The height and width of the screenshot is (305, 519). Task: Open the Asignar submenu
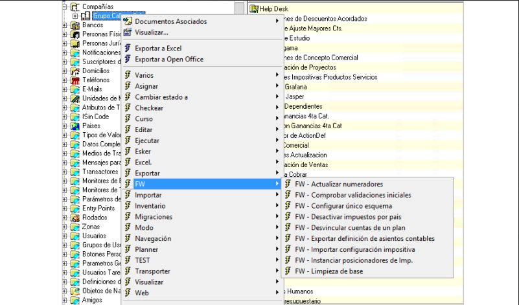point(202,86)
